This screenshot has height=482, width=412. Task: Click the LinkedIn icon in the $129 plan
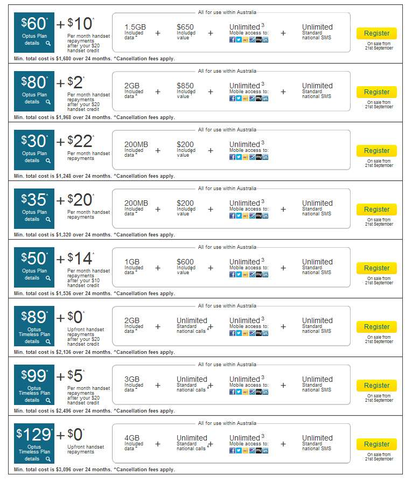(x=265, y=451)
